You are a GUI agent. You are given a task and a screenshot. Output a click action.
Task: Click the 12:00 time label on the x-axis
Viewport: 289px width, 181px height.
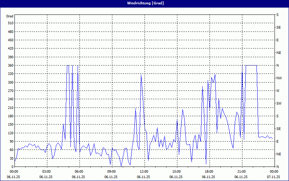coord(144,171)
